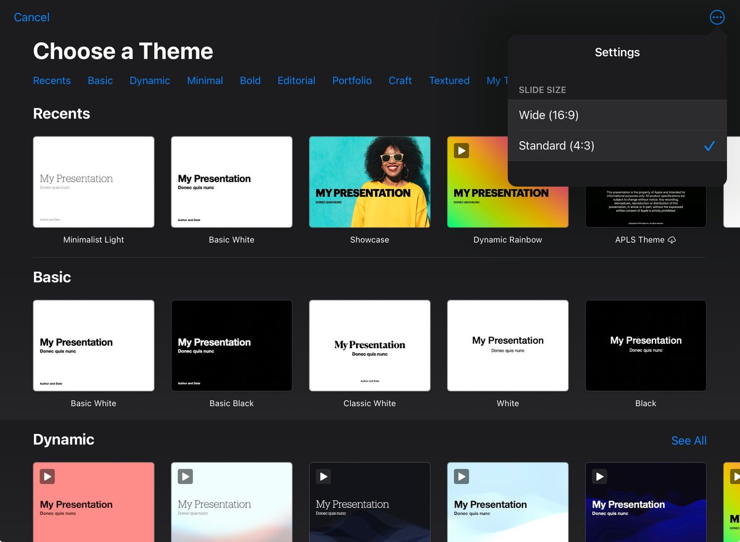Select Wide (16:9) slide size
Image resolution: width=740 pixels, height=542 pixels.
[617, 115]
